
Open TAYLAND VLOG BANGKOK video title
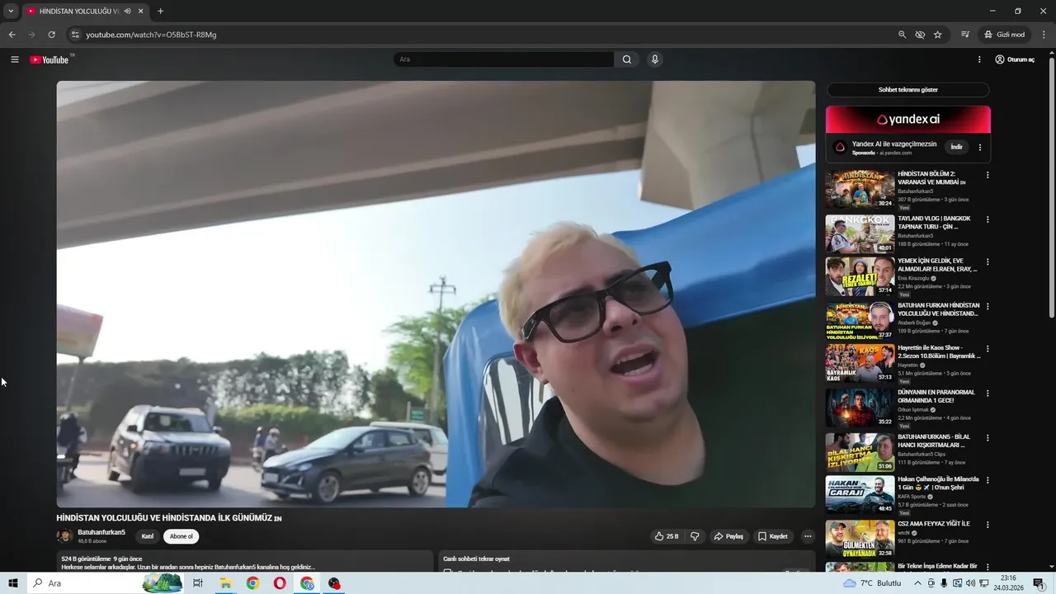click(934, 223)
